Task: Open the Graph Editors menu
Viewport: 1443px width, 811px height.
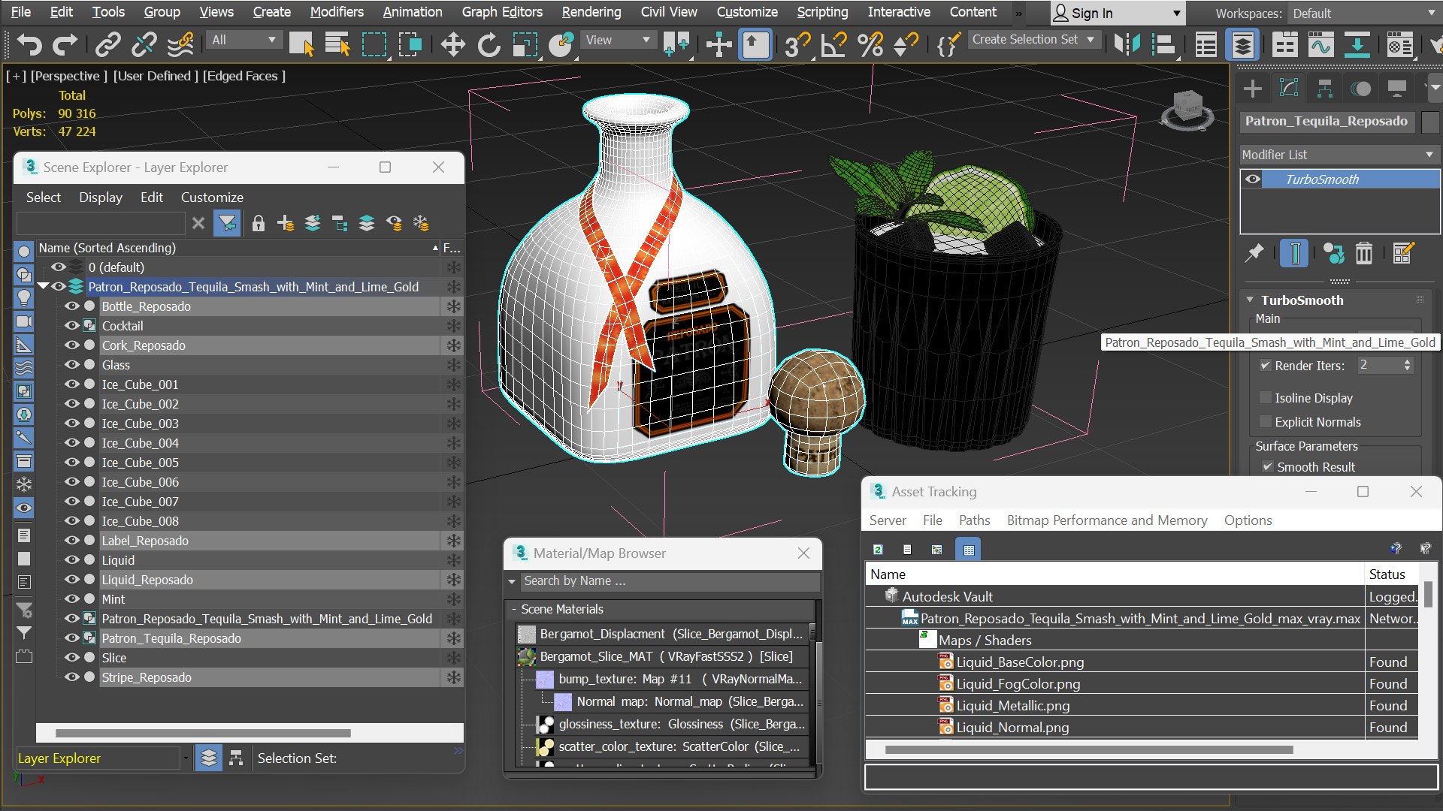Action: [x=502, y=12]
